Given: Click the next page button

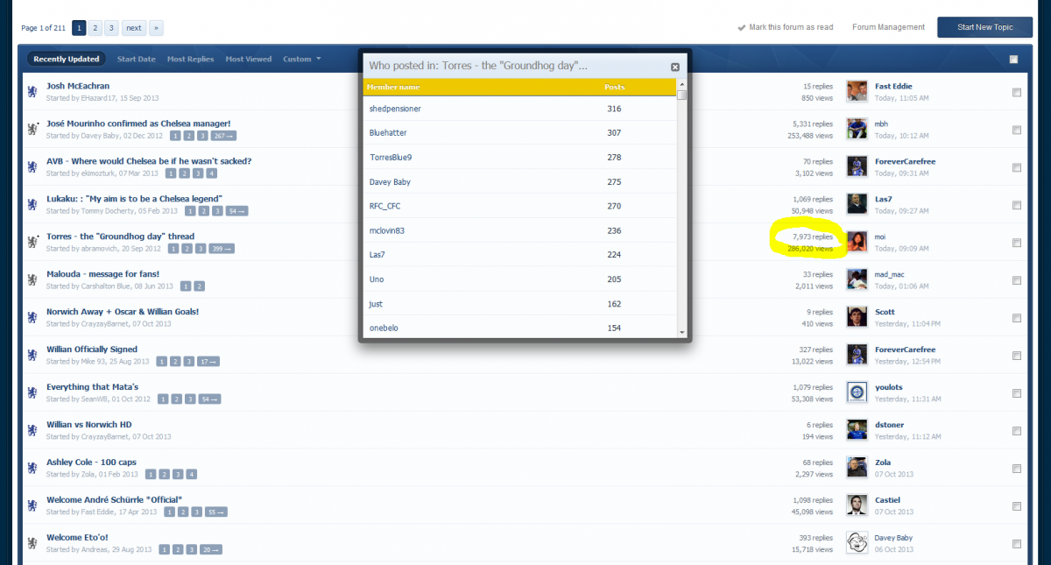Looking at the screenshot, I should pyautogui.click(x=134, y=28).
